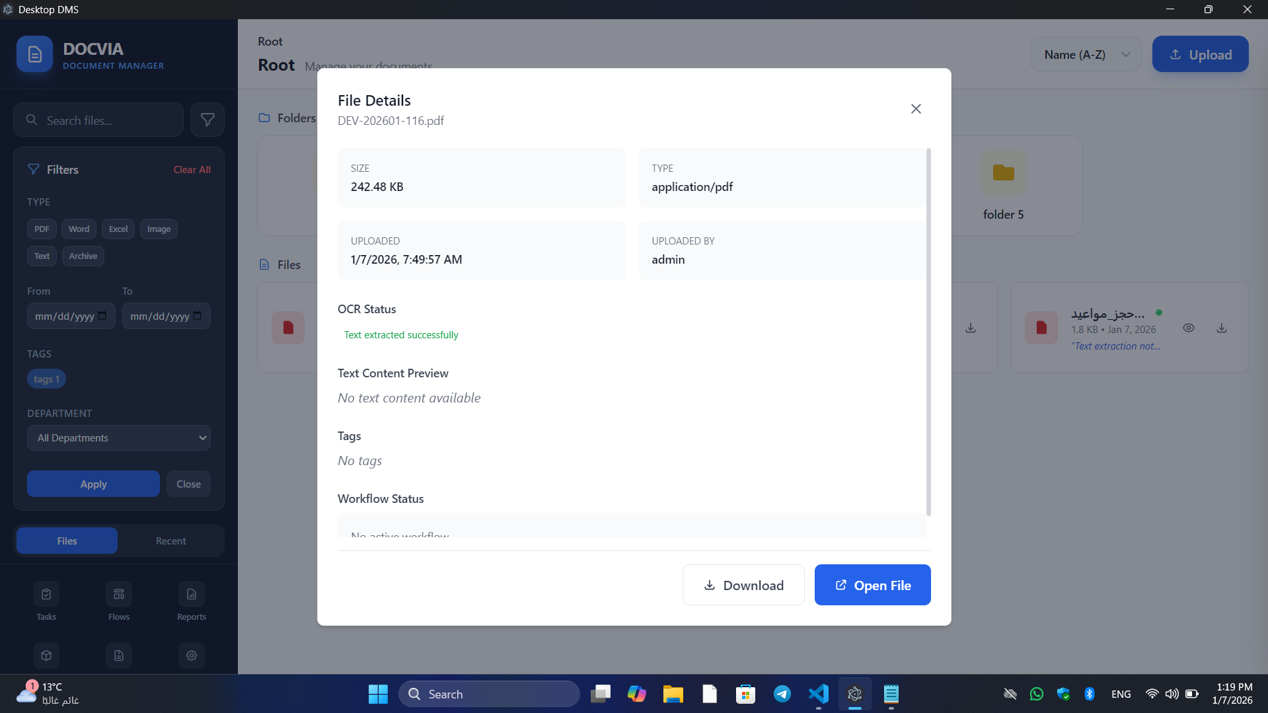
Task: Open Microsoft Store from the taskbar
Action: pyautogui.click(x=746, y=694)
